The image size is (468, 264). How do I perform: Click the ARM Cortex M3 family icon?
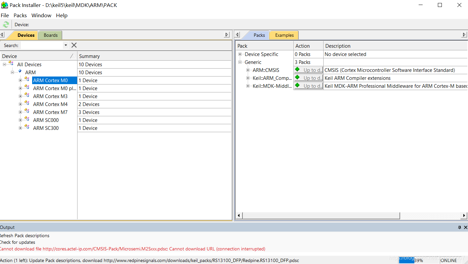click(27, 95)
